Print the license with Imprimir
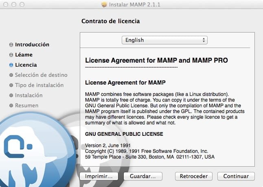The height and width of the screenshot is (187, 263). coord(99,176)
